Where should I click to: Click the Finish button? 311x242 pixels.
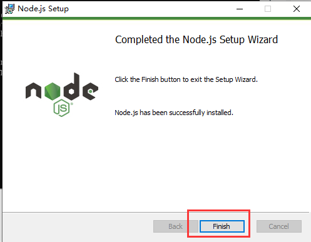click(222, 226)
